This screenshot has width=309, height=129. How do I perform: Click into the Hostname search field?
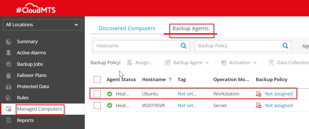(136, 46)
